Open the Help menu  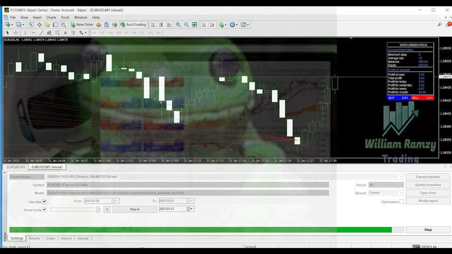[96, 17]
